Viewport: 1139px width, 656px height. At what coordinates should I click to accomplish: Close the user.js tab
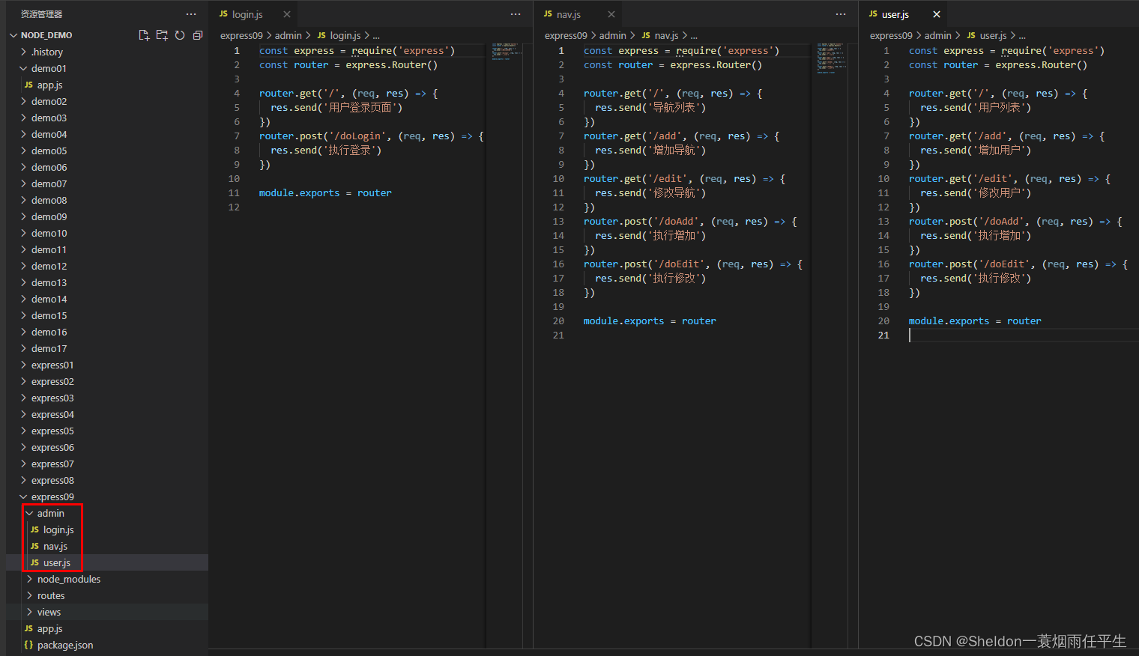pos(937,14)
